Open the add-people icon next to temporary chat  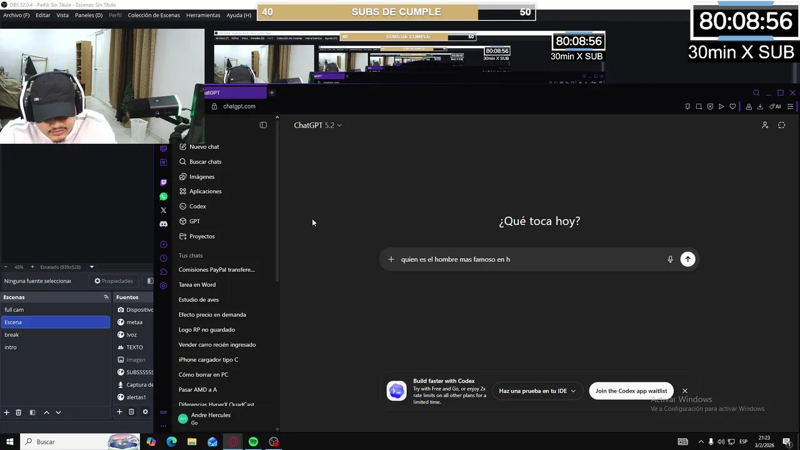(764, 125)
